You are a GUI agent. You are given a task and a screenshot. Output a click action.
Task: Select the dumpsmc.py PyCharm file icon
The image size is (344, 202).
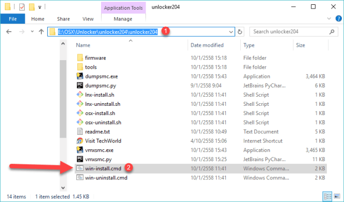[x=80, y=85]
